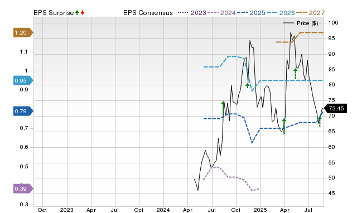
Task: Select the 2026 EPS consensus legend entry
Action: click(281, 13)
